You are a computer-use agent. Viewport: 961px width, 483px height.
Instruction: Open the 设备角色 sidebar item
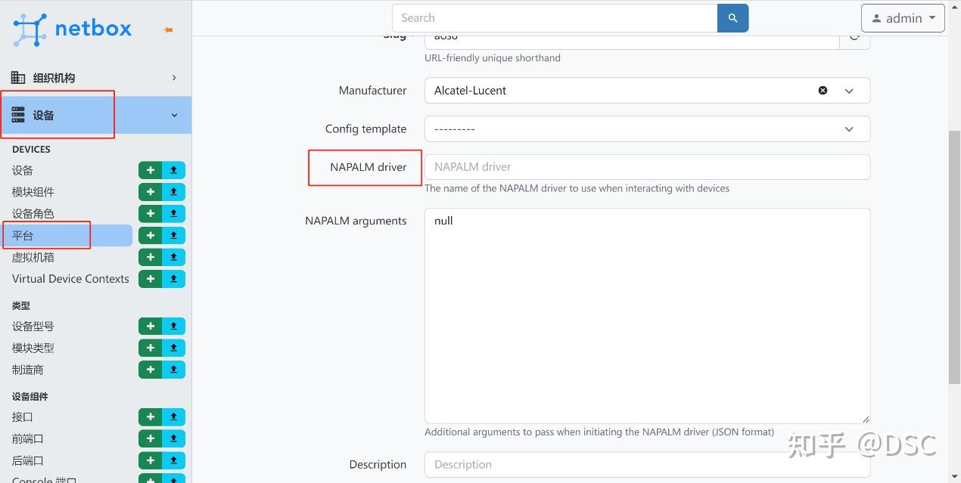pos(33,214)
